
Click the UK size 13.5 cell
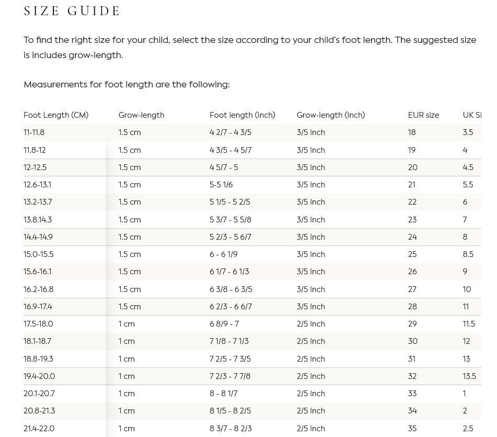point(469,376)
